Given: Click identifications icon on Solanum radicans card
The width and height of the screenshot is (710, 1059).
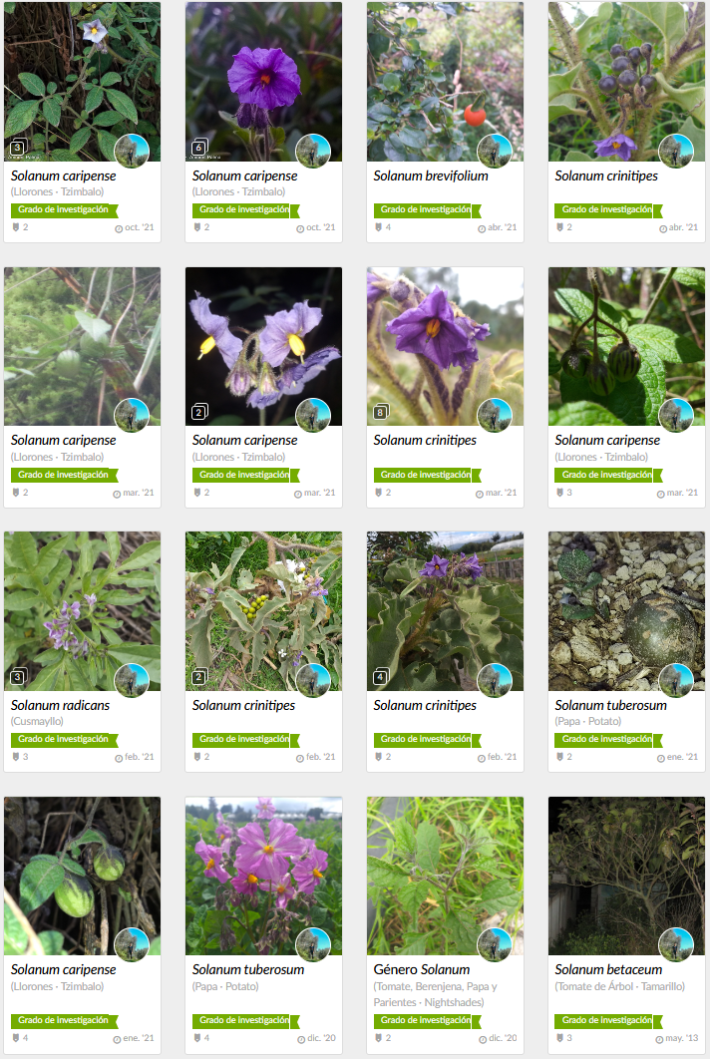Looking at the screenshot, I should [x=16, y=757].
